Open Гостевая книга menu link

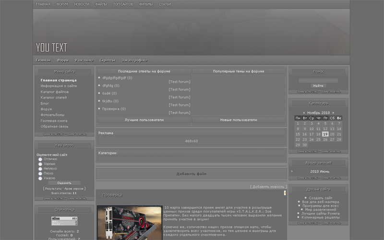54,121
